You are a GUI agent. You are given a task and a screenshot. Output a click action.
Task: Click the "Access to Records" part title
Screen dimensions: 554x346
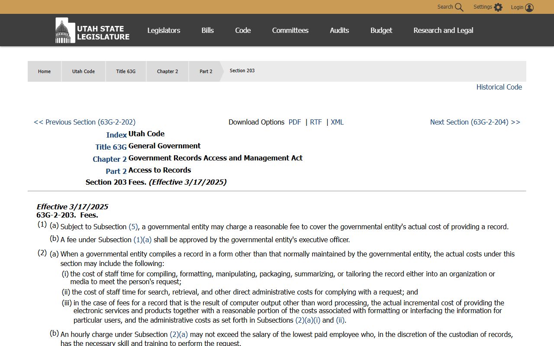click(x=160, y=170)
